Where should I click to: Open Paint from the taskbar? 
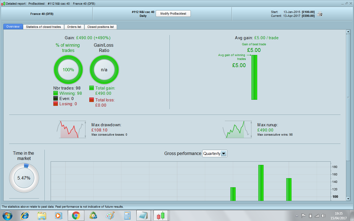click(x=110, y=215)
